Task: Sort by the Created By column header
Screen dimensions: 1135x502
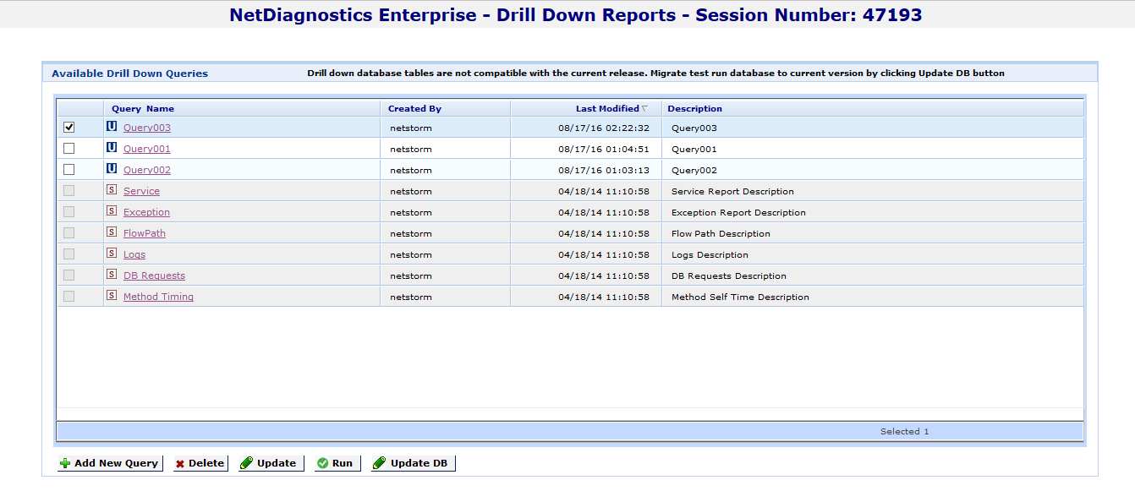Action: [x=445, y=108]
